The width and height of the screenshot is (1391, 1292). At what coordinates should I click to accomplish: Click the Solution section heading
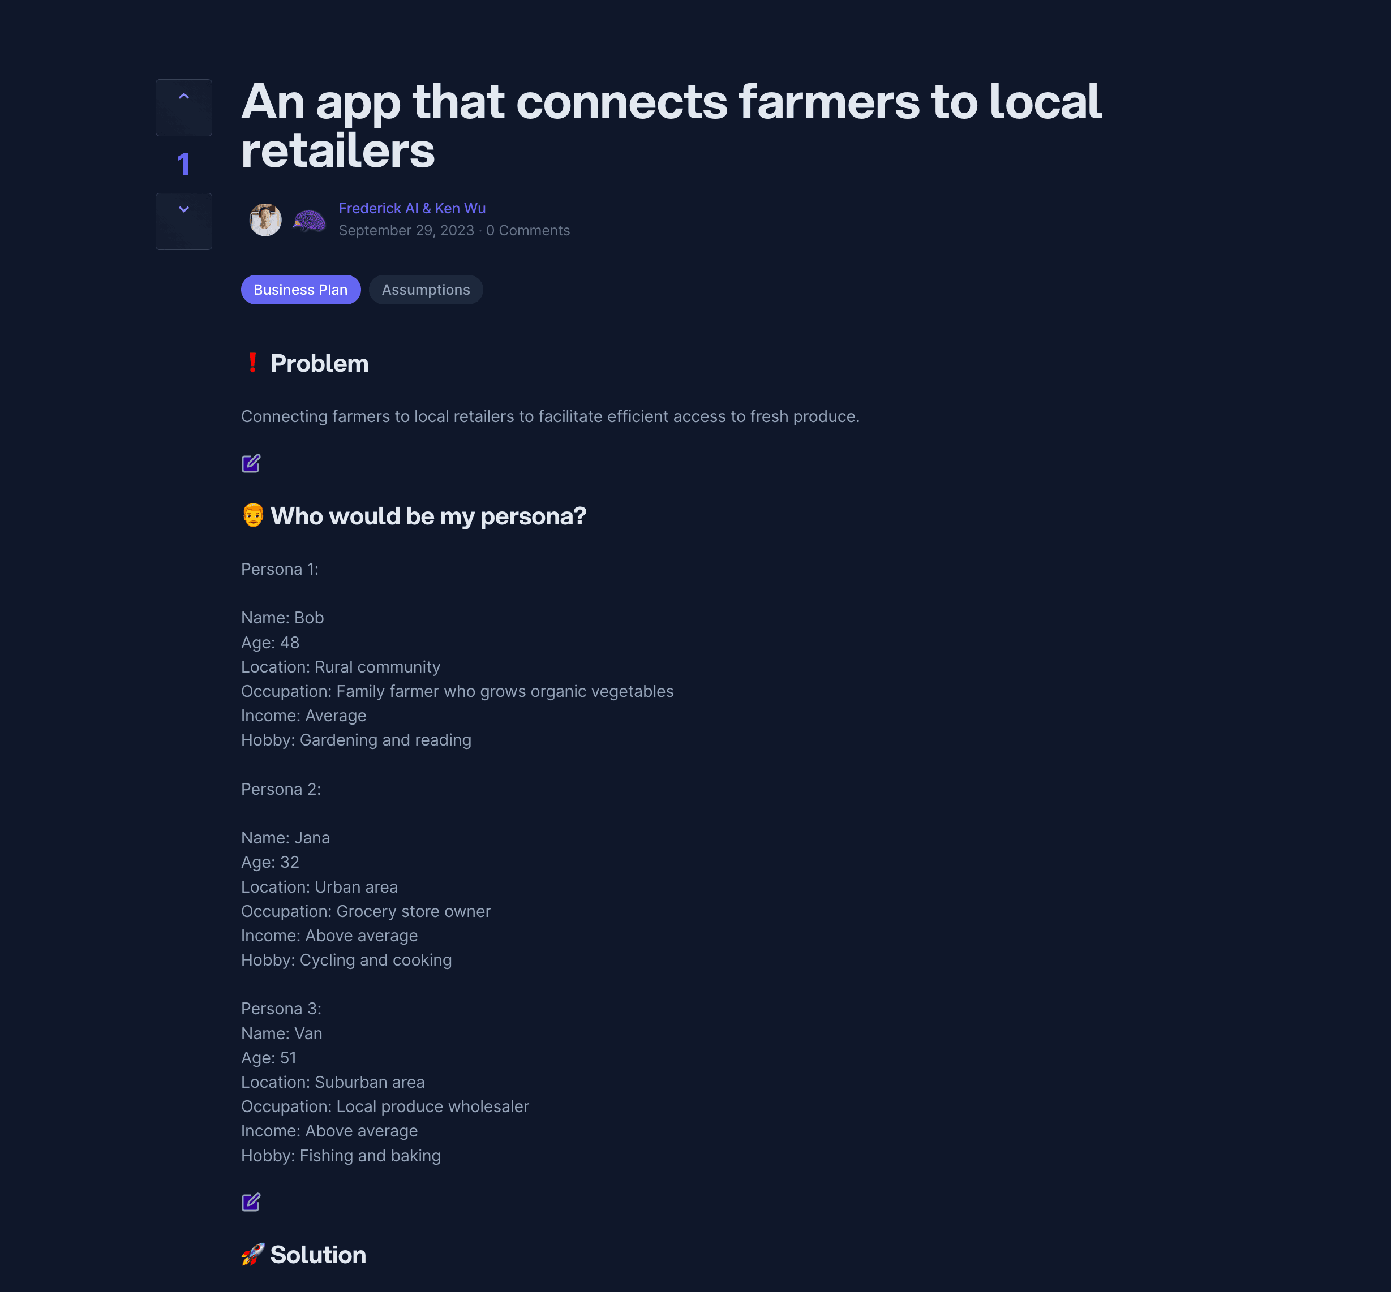coord(317,1255)
